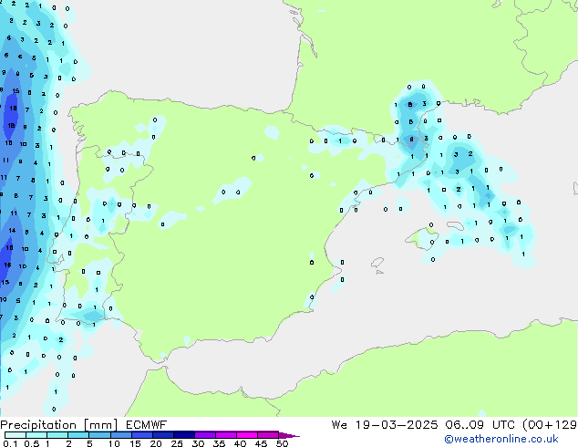Select the 2–5 mm legend color
The width and height of the screenshot is (578, 447).
(78, 435)
